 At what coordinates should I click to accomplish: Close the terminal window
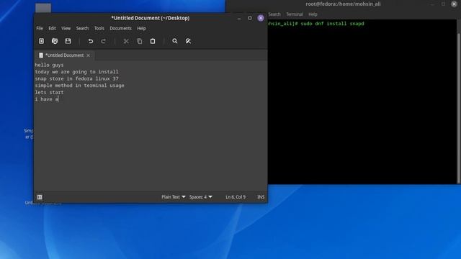(x=454, y=4)
